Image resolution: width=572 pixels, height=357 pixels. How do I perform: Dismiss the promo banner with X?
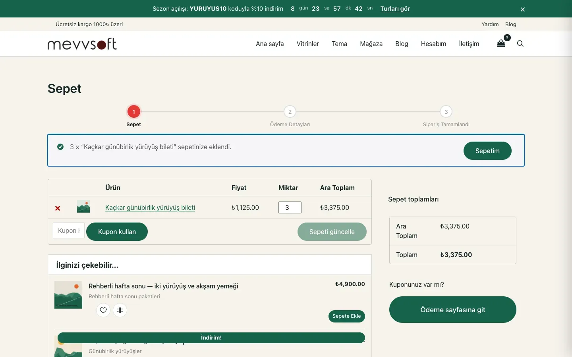(523, 9)
